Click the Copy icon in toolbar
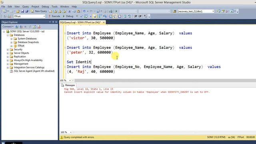 [74, 11]
